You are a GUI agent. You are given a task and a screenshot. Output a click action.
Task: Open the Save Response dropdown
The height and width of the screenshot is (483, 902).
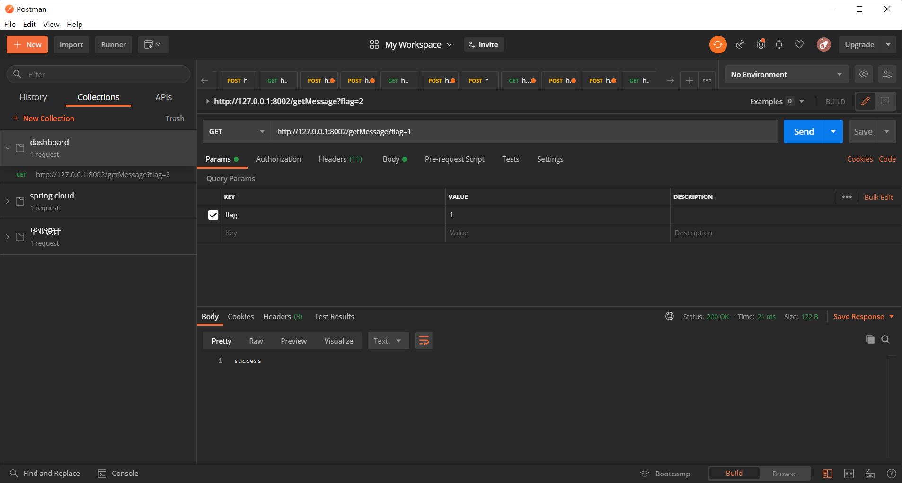[x=864, y=316]
